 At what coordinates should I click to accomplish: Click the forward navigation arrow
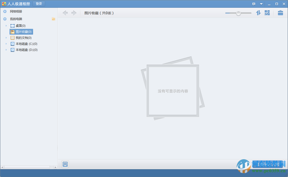(x=74, y=13)
